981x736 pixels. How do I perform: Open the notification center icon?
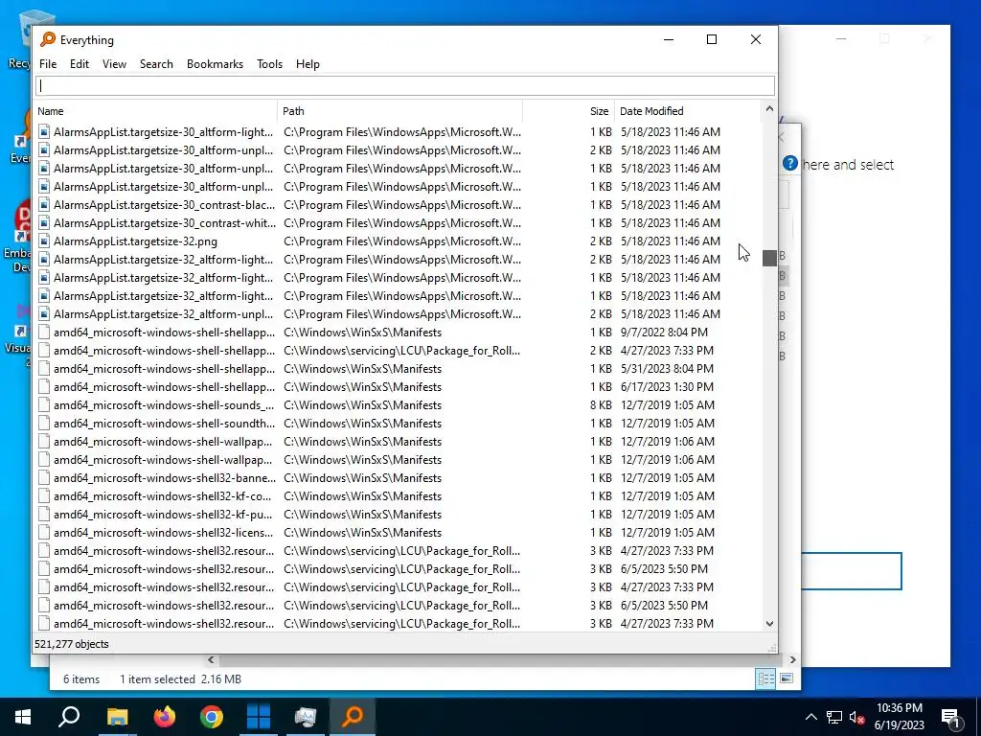click(x=951, y=717)
